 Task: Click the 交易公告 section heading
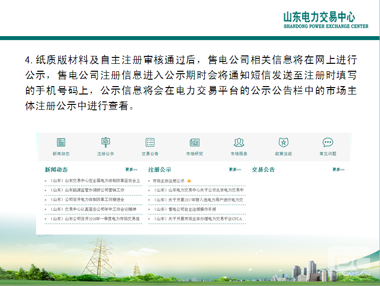click(263, 169)
